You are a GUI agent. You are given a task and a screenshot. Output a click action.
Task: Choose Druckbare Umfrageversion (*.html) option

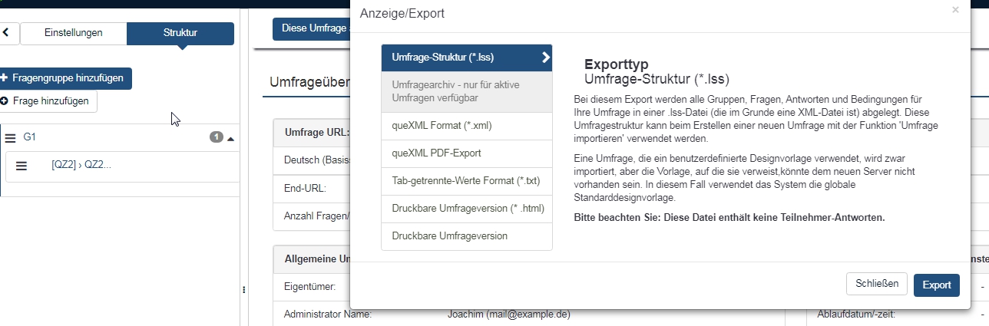466,209
